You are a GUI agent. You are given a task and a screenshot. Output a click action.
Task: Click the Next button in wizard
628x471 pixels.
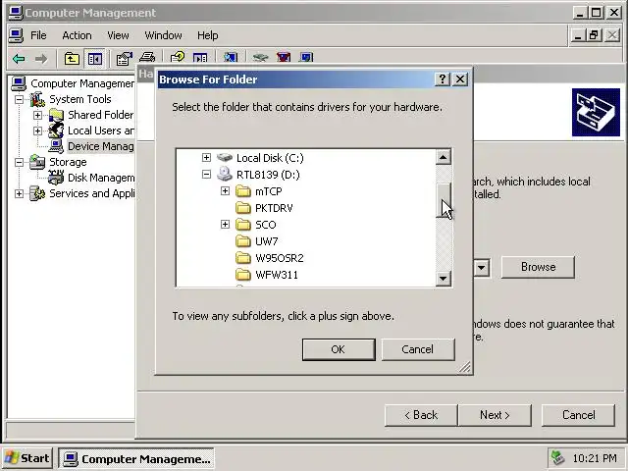[495, 415]
